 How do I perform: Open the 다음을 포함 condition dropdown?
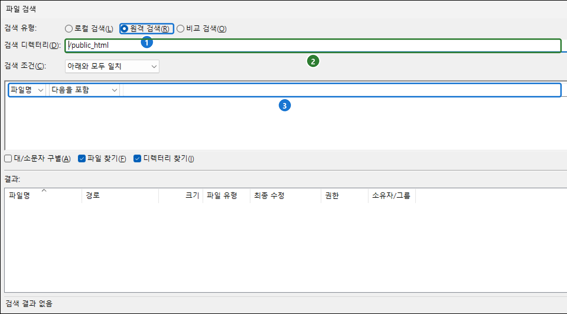pyautogui.click(x=84, y=90)
